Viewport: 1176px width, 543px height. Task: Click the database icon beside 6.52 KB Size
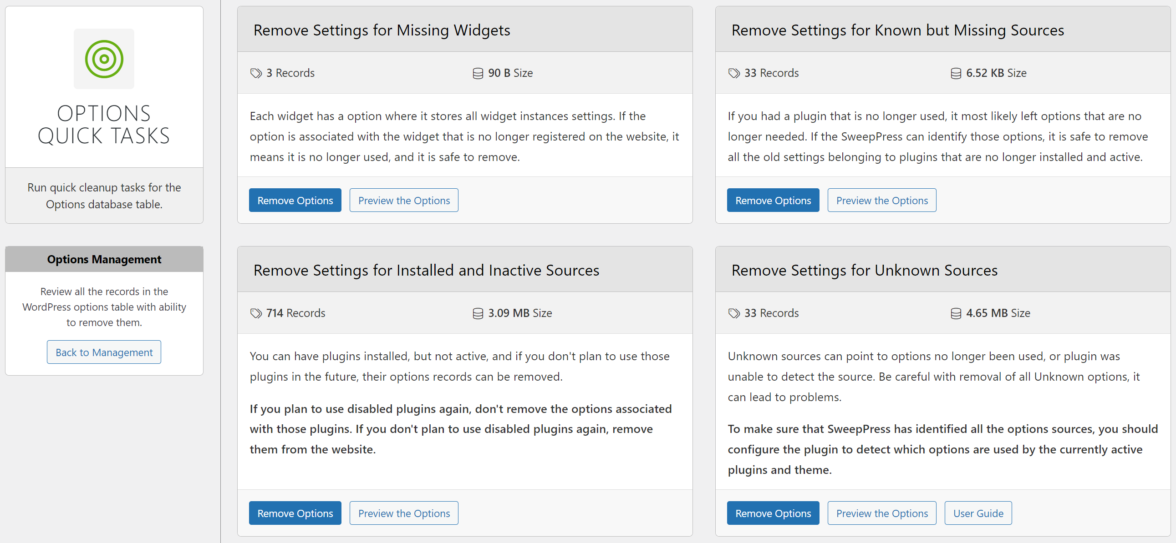tap(956, 73)
